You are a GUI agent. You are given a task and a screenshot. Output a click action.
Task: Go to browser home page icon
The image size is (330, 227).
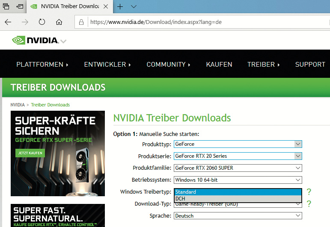click(59, 22)
